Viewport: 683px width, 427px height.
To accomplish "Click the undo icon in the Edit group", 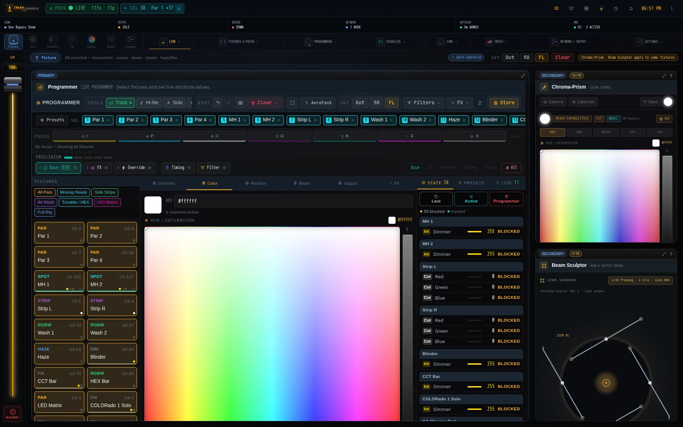I will [218, 103].
